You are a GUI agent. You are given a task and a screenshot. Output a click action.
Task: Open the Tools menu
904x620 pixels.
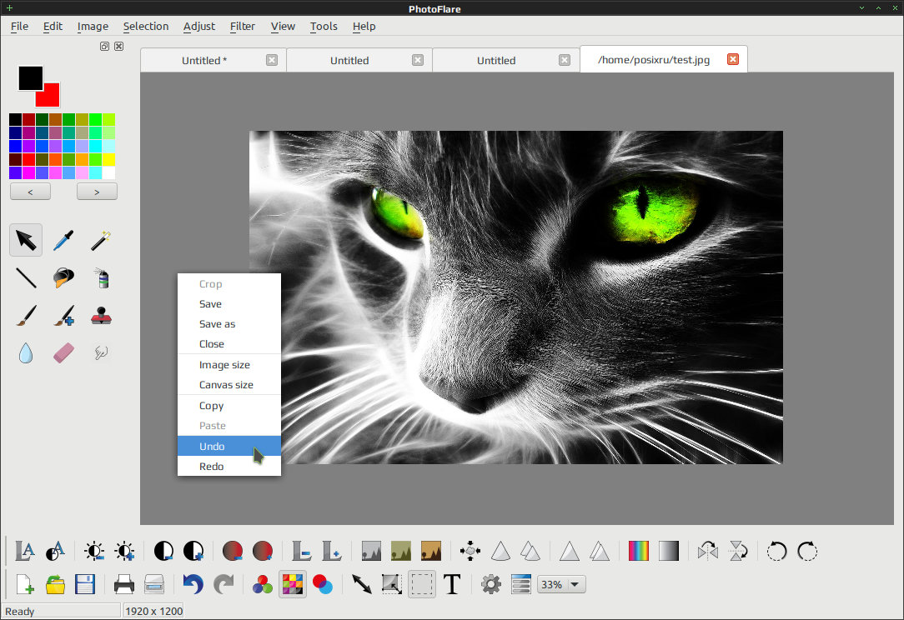(324, 26)
